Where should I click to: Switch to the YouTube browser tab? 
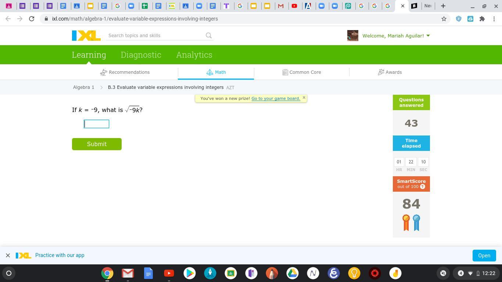(294, 6)
